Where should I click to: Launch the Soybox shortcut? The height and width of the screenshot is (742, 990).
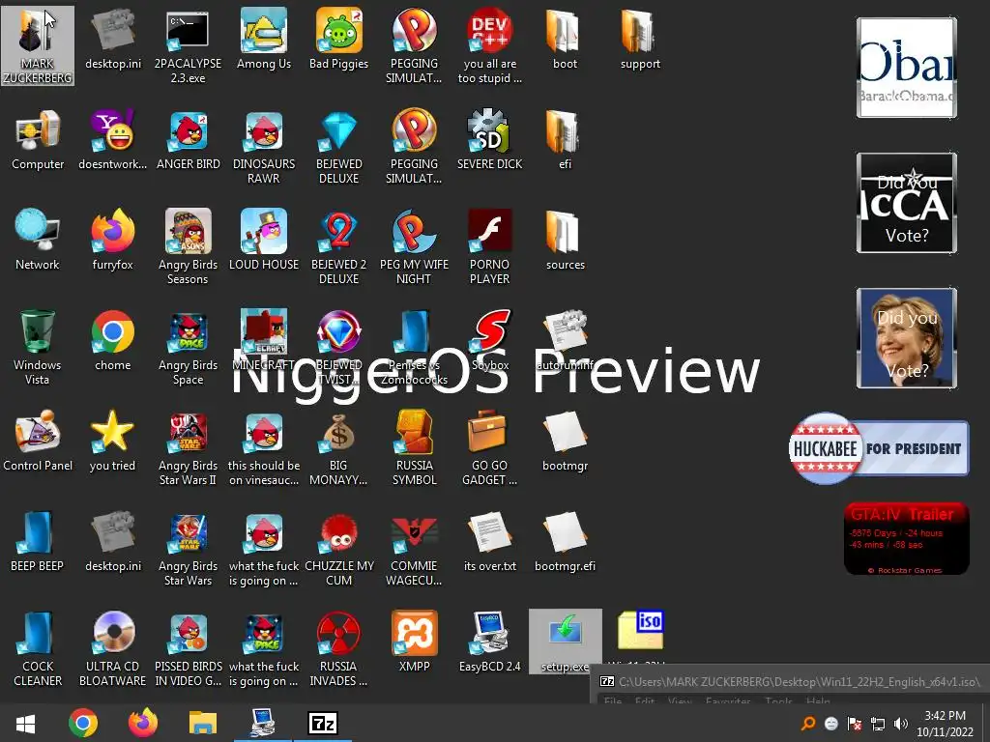(489, 340)
